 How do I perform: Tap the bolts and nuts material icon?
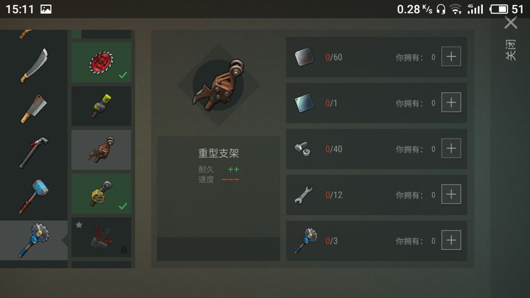[302, 149]
